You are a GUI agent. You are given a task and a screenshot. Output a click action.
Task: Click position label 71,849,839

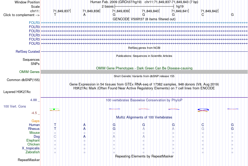point(121,11)
